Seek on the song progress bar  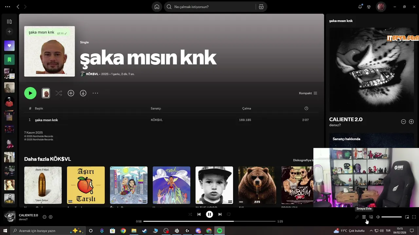[x=209, y=221]
